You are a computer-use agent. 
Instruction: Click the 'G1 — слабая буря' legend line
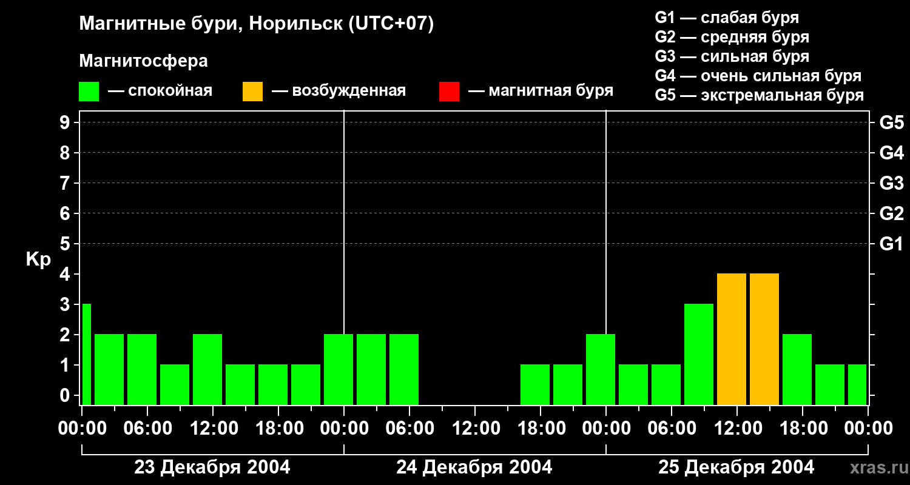click(x=727, y=18)
